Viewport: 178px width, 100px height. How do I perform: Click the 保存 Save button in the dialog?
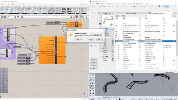click(99, 40)
